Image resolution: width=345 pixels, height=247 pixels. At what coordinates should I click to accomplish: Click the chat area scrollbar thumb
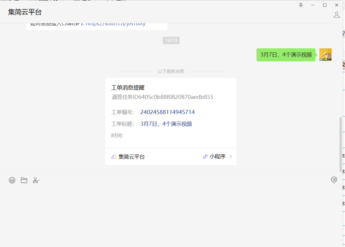[x=341, y=144]
